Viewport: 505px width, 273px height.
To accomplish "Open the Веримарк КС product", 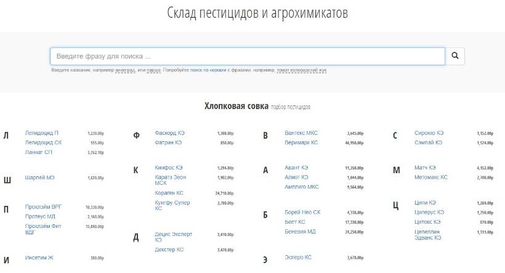I will click(301, 142).
